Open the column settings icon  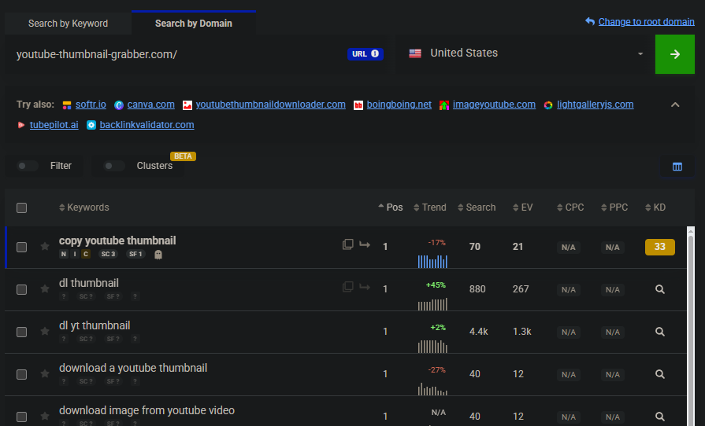677,167
